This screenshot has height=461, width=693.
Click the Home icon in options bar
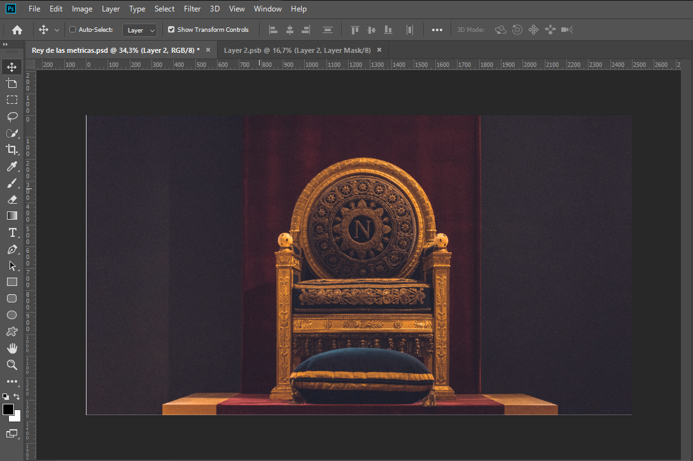pyautogui.click(x=17, y=30)
